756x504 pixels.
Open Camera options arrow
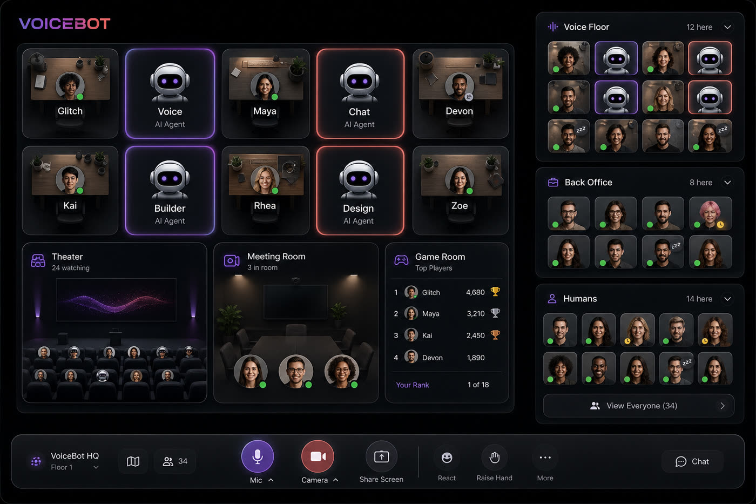pyautogui.click(x=335, y=480)
